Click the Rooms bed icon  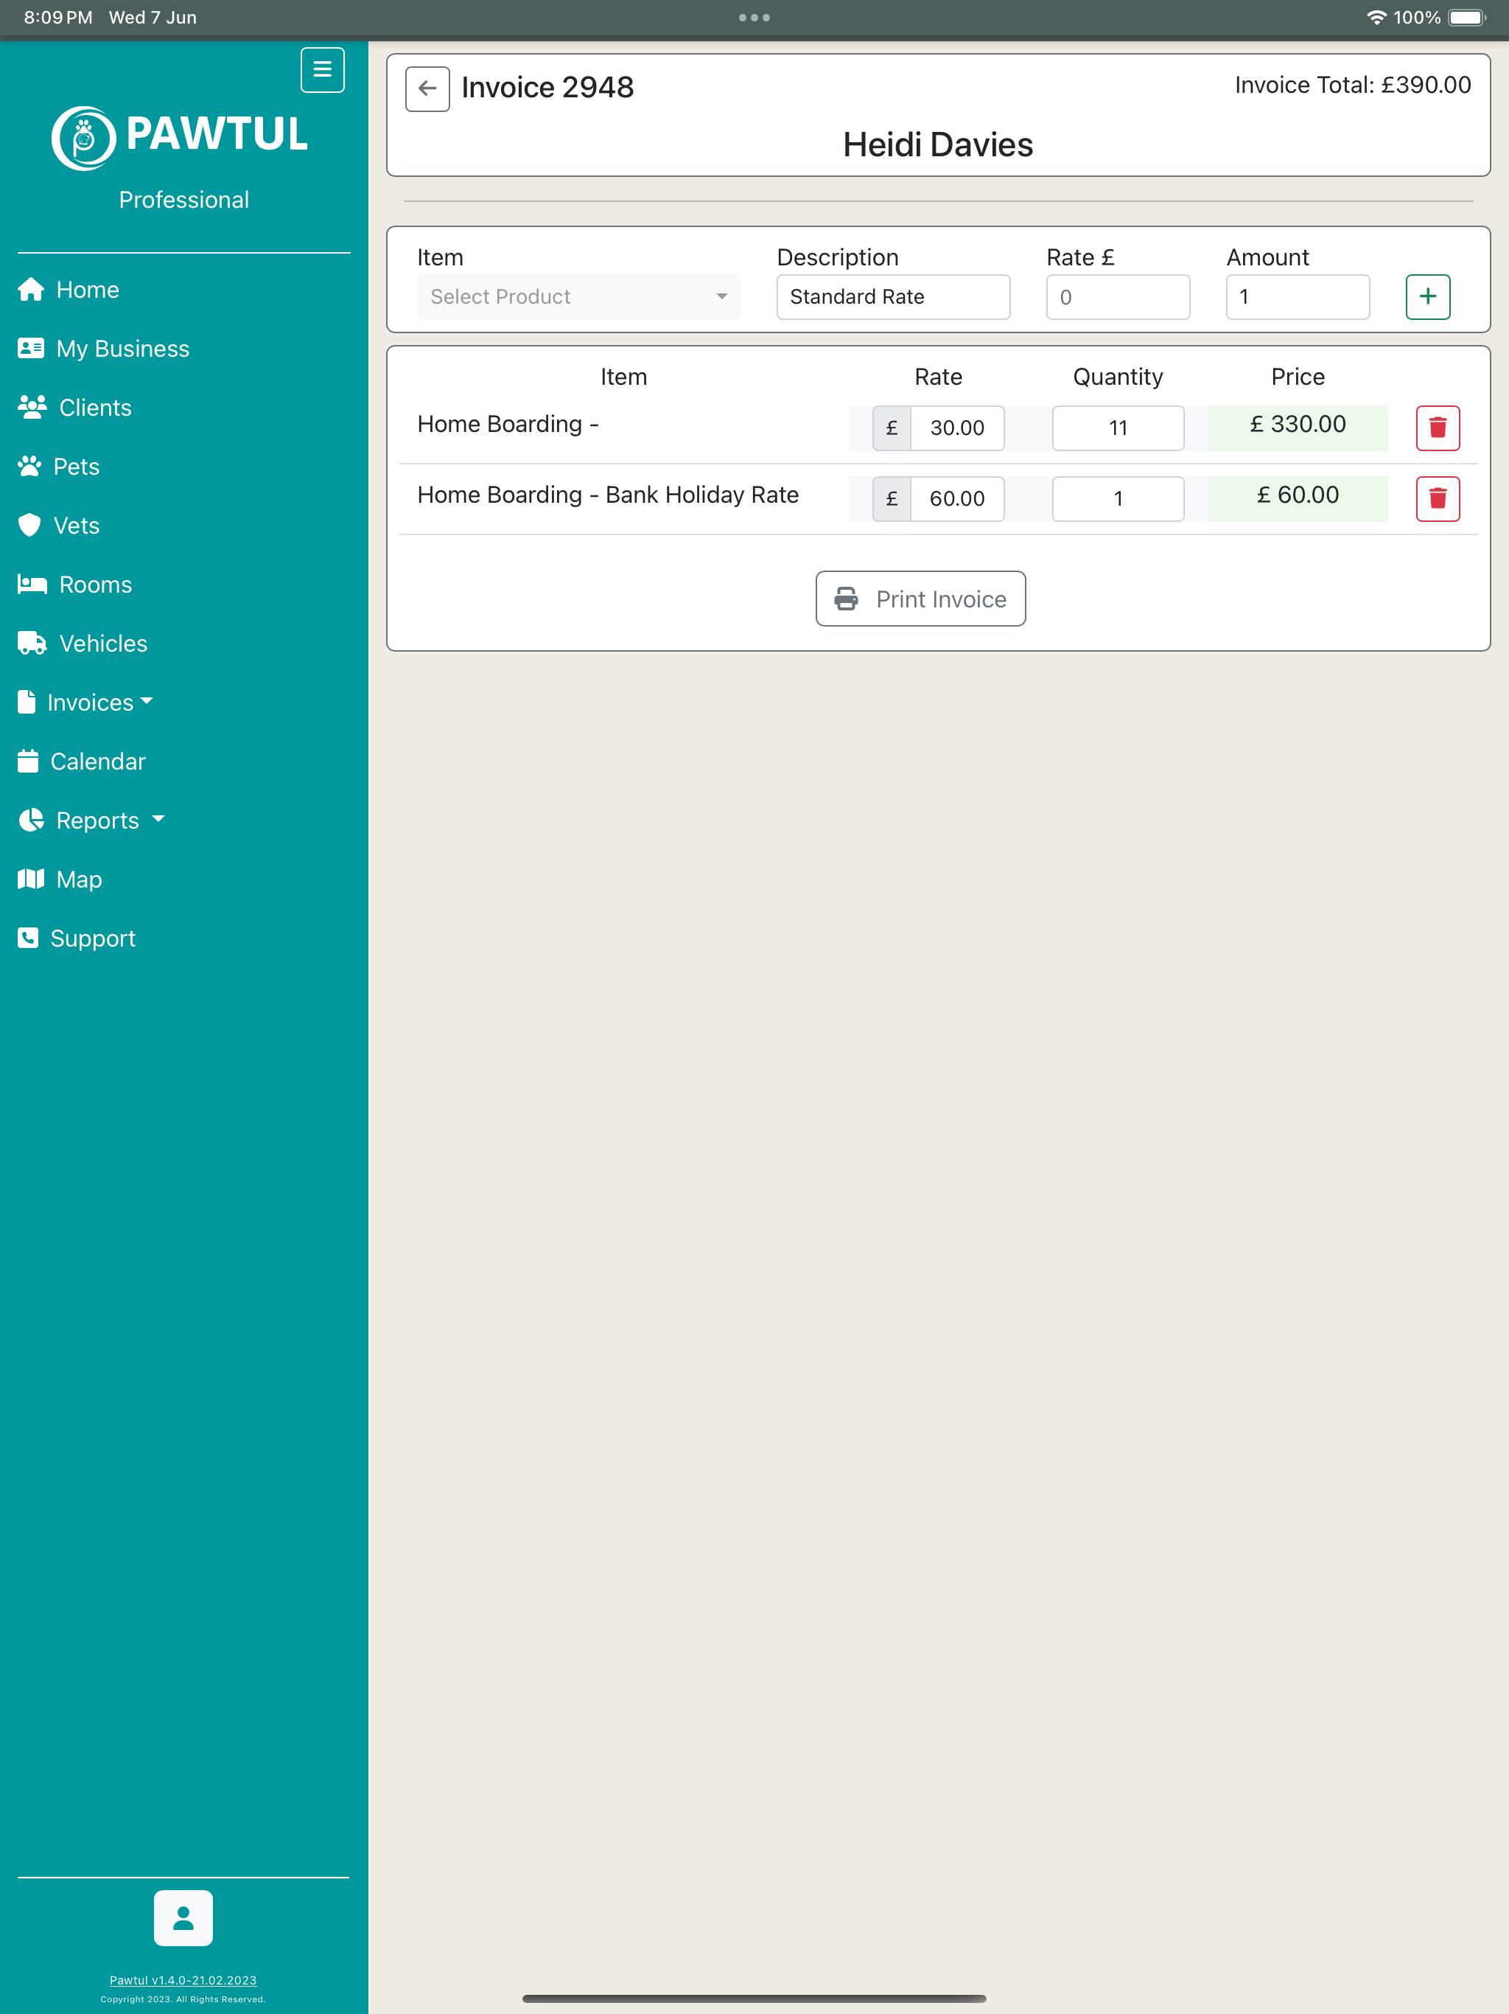(x=32, y=585)
